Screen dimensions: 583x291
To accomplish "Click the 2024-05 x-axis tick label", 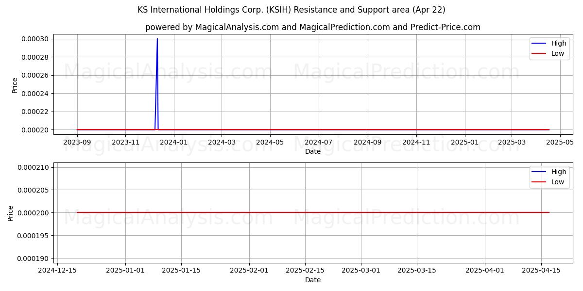I will tap(270, 142).
